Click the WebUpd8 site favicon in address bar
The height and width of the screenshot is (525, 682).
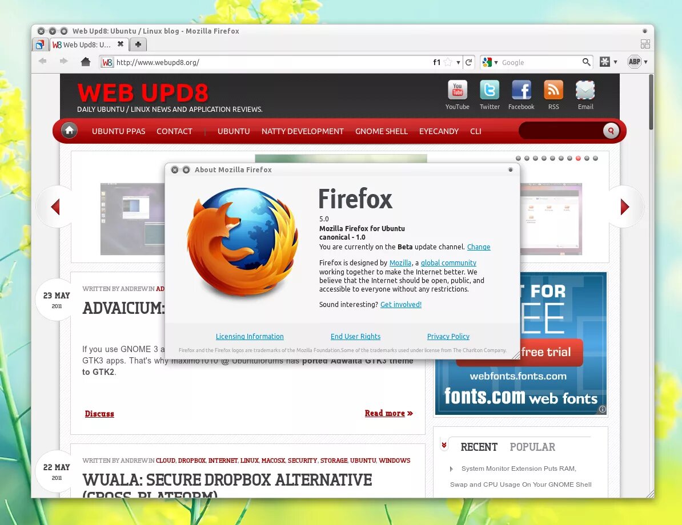[107, 63]
